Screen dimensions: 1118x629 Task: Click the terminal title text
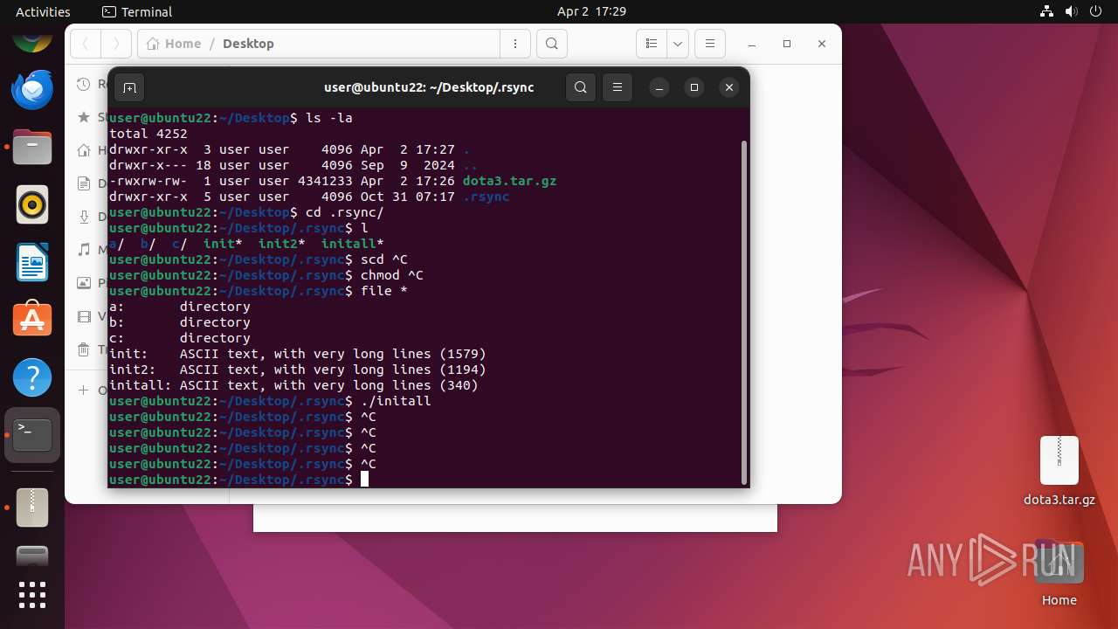pyautogui.click(x=429, y=87)
